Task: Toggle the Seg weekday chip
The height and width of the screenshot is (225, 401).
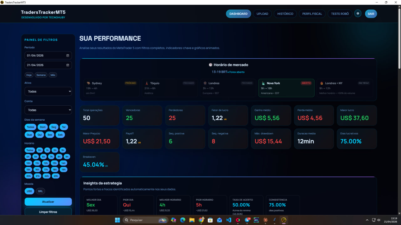Action: [54, 127]
